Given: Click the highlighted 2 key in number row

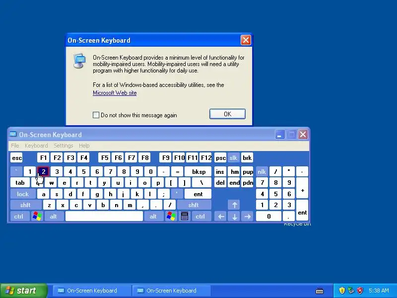Looking at the screenshot, I should pos(43,171).
